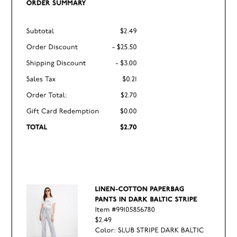Click the Slub Stripe Dark Baltic color text

(161, 230)
